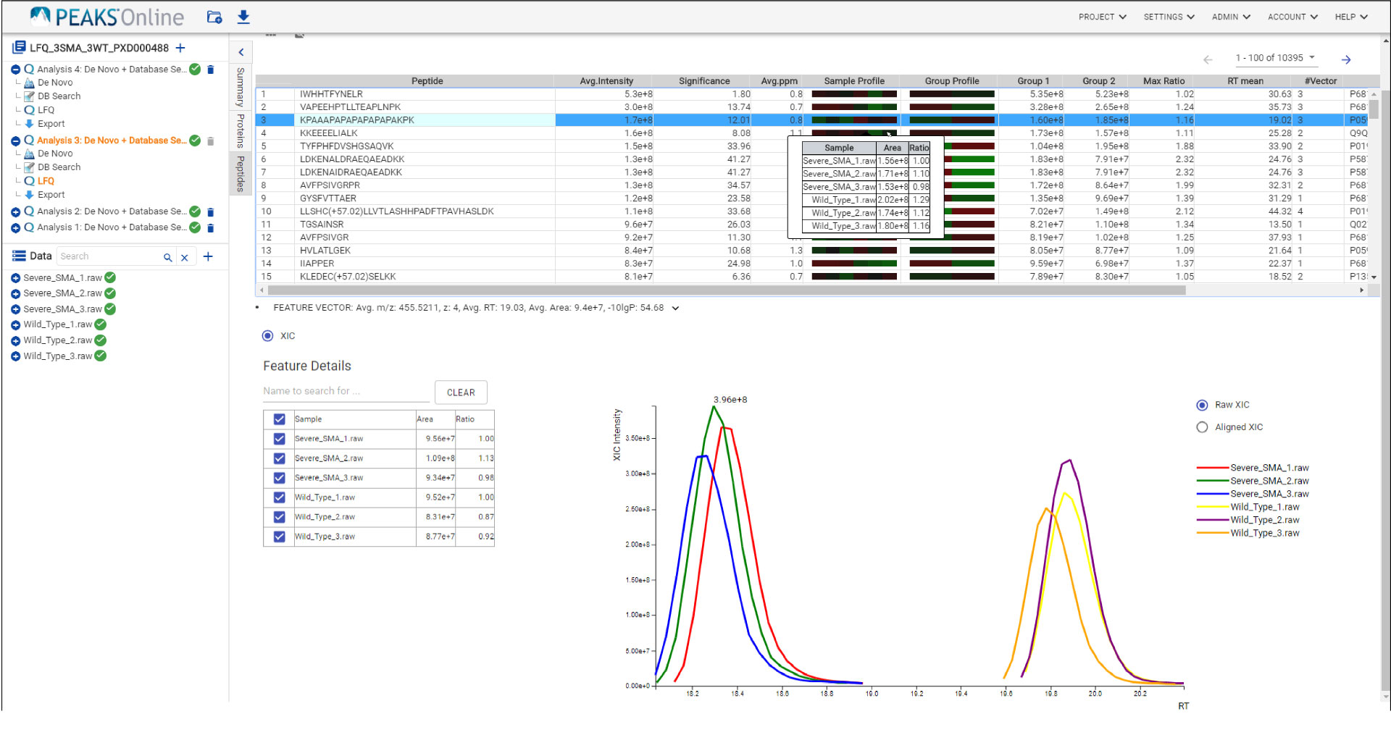The width and height of the screenshot is (1391, 756).
Task: Delete Analysis 1 with trash icon
Action: coord(211,228)
